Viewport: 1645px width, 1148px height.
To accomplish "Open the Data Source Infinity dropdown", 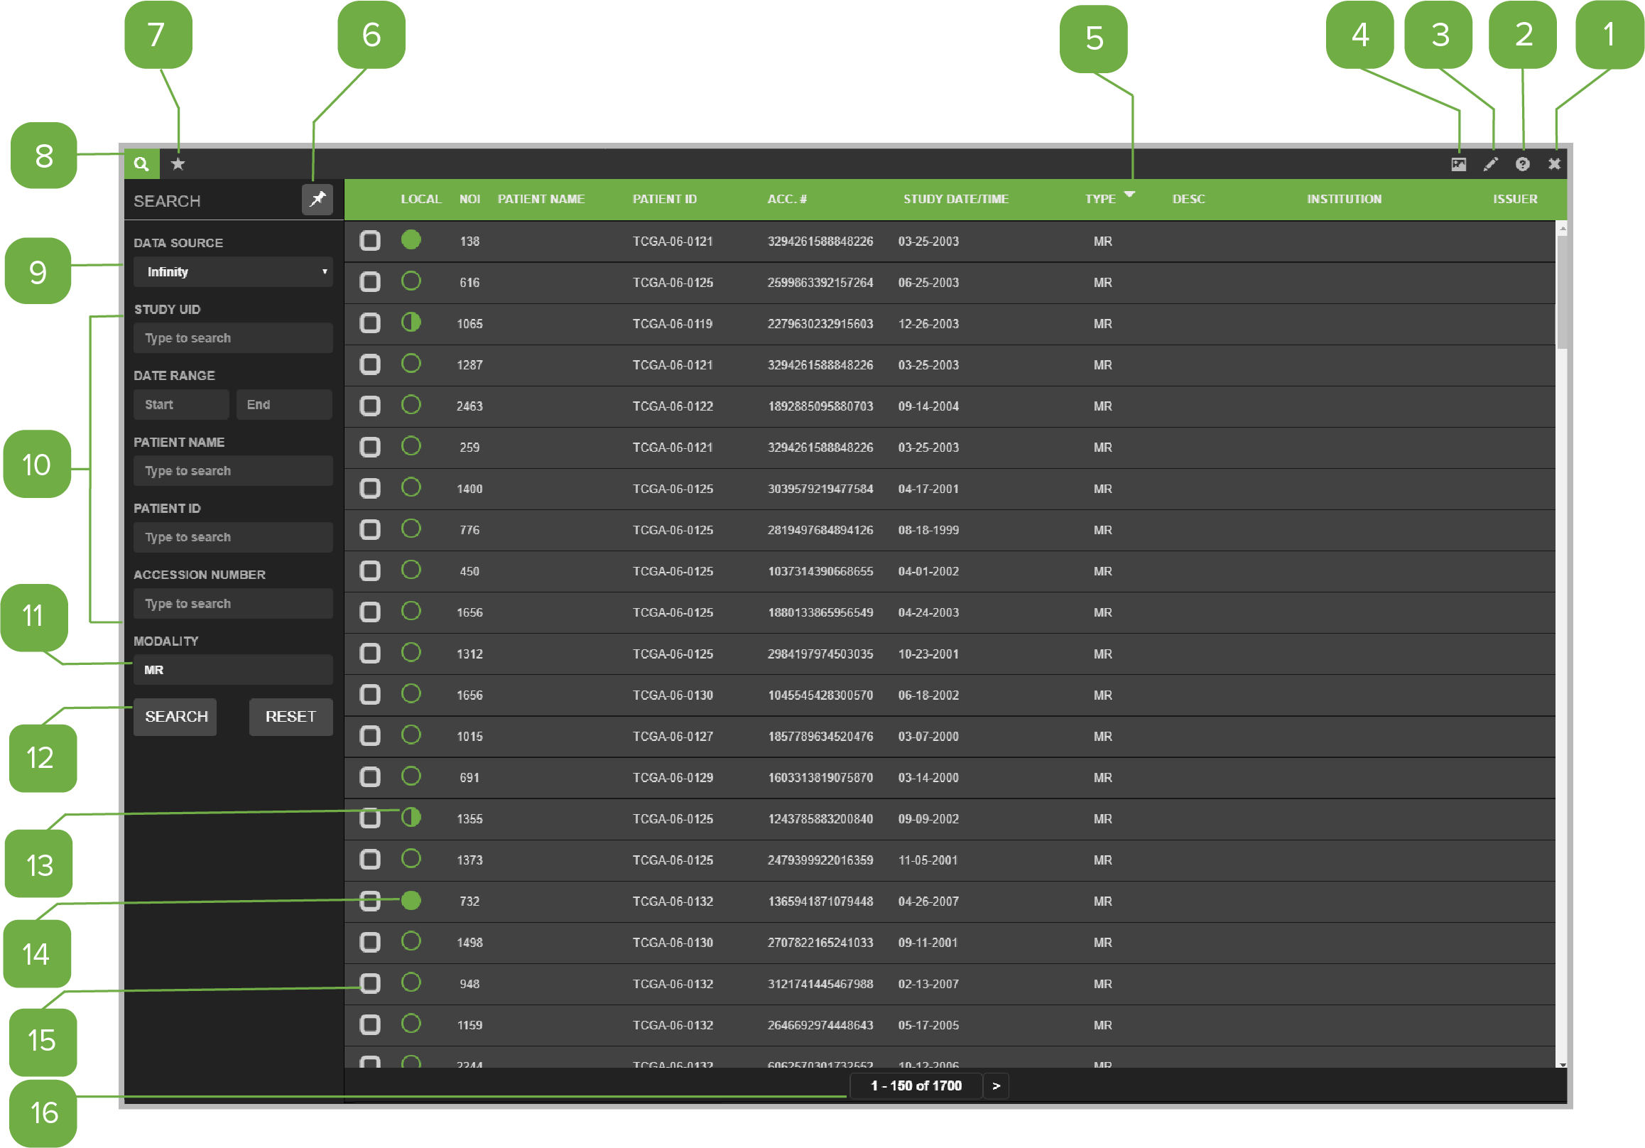I will 233,271.
